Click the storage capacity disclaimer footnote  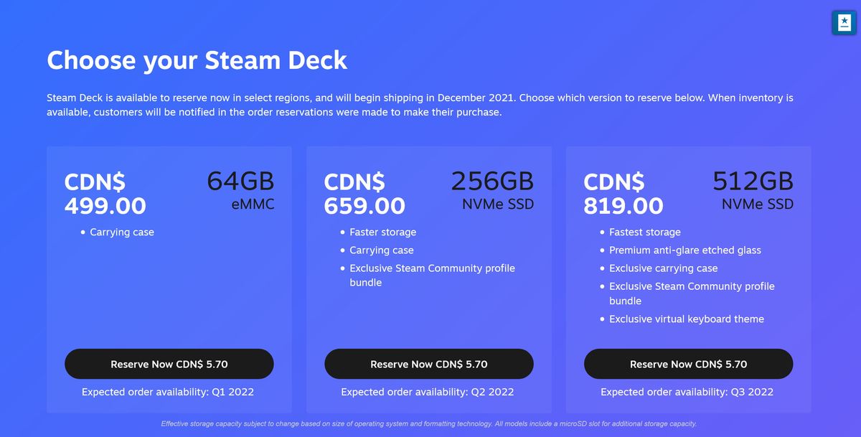click(x=429, y=423)
